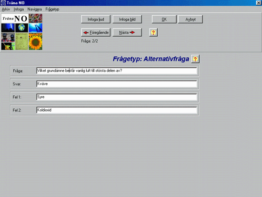Viewport: 262px width, 197px height.
Task: Click the yellow help icon beside Nästa
Action: pos(153,32)
